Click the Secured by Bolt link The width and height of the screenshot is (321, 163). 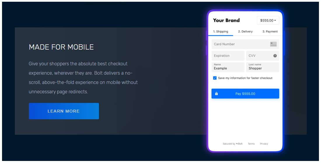point(233,144)
